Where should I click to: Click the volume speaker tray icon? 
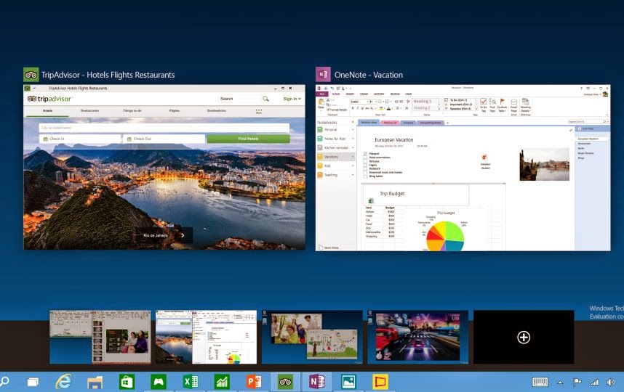[610, 383]
